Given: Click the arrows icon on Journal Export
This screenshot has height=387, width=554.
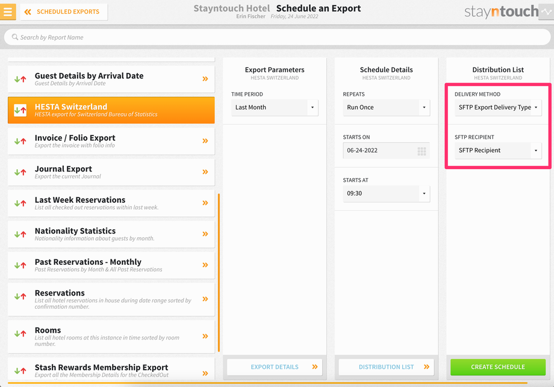Looking at the screenshot, I should [x=20, y=172].
